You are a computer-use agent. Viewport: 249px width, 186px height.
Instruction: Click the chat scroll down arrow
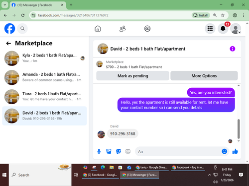pyautogui.click(x=239, y=141)
